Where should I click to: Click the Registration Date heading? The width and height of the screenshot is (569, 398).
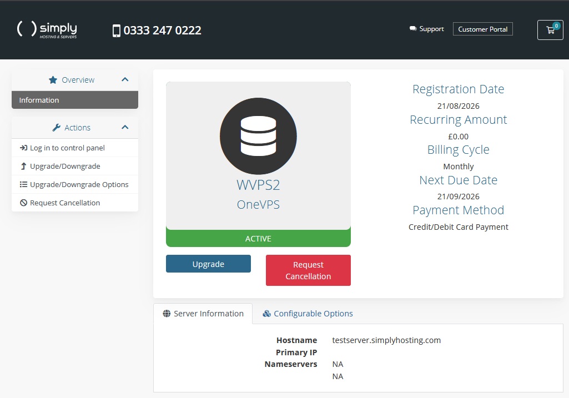pyautogui.click(x=459, y=89)
